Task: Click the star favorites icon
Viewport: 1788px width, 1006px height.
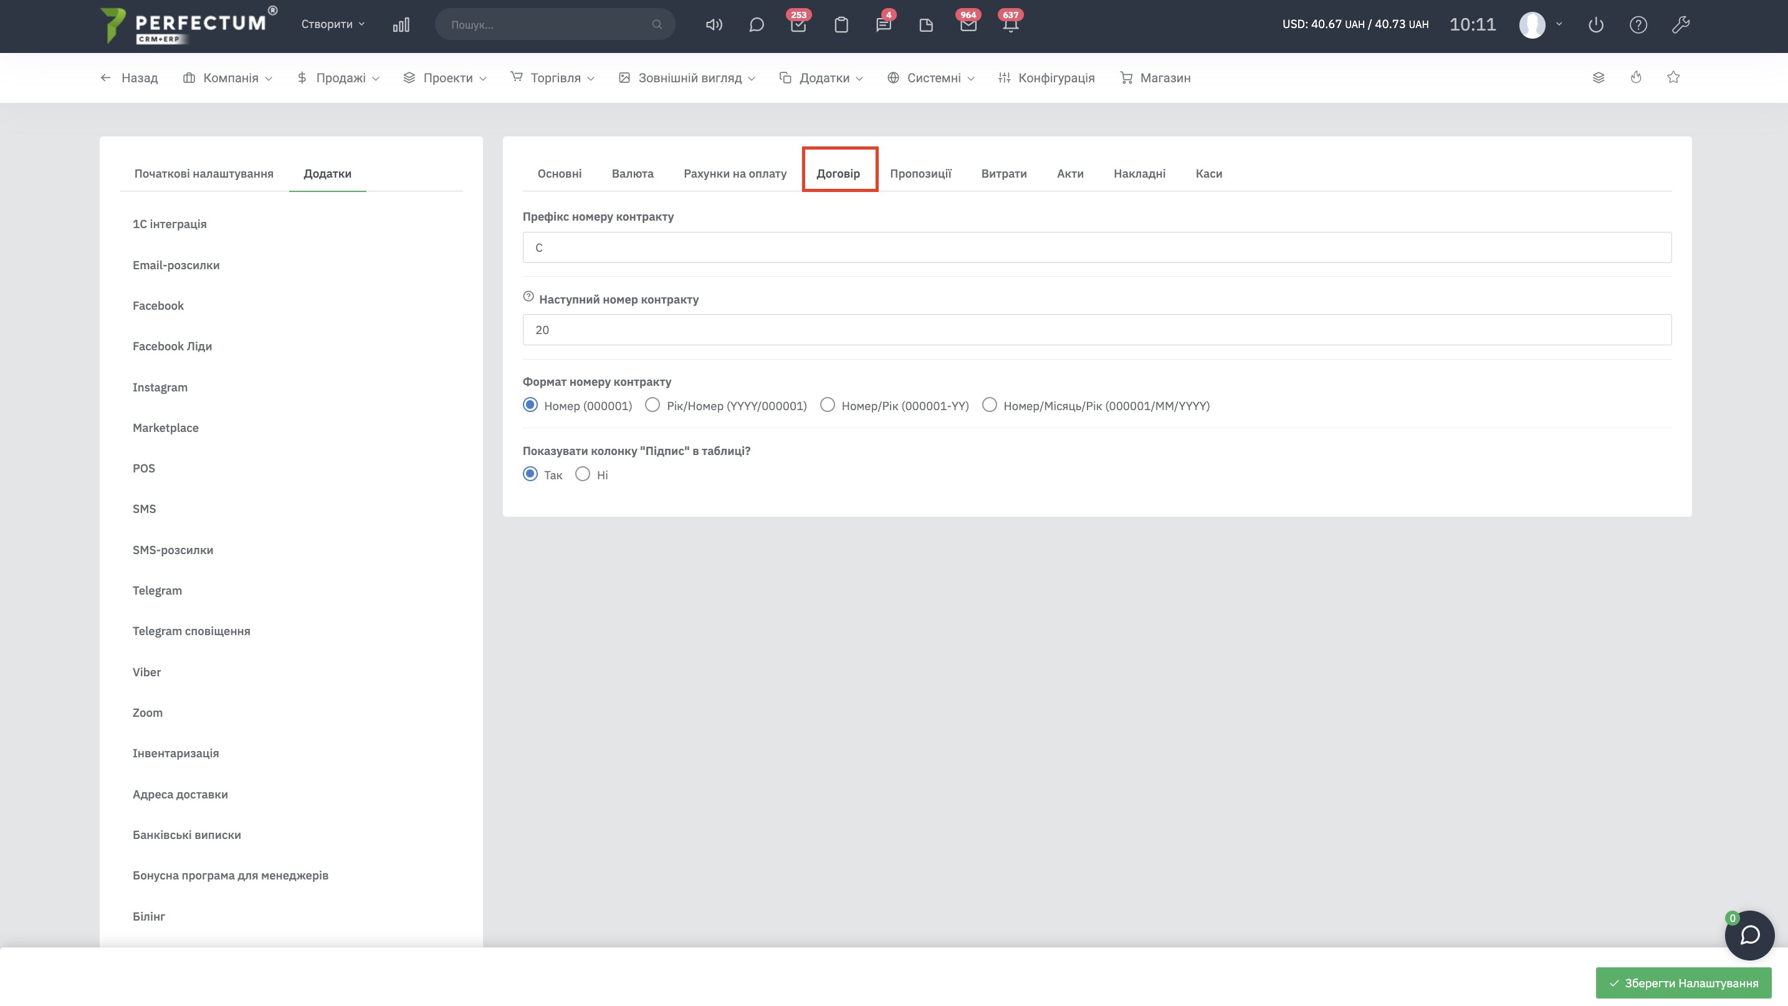Action: (x=1673, y=77)
